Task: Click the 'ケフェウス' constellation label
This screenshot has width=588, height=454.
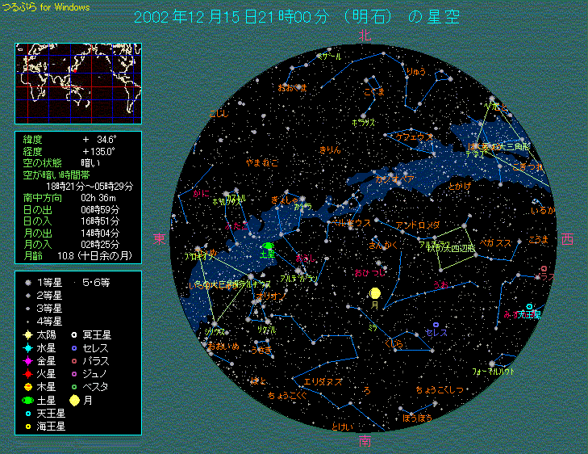Action: (415, 137)
